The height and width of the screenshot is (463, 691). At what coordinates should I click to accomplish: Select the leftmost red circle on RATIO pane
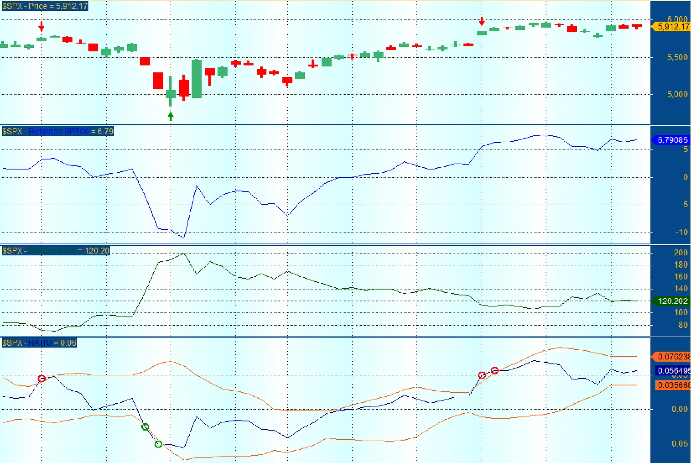(42, 378)
